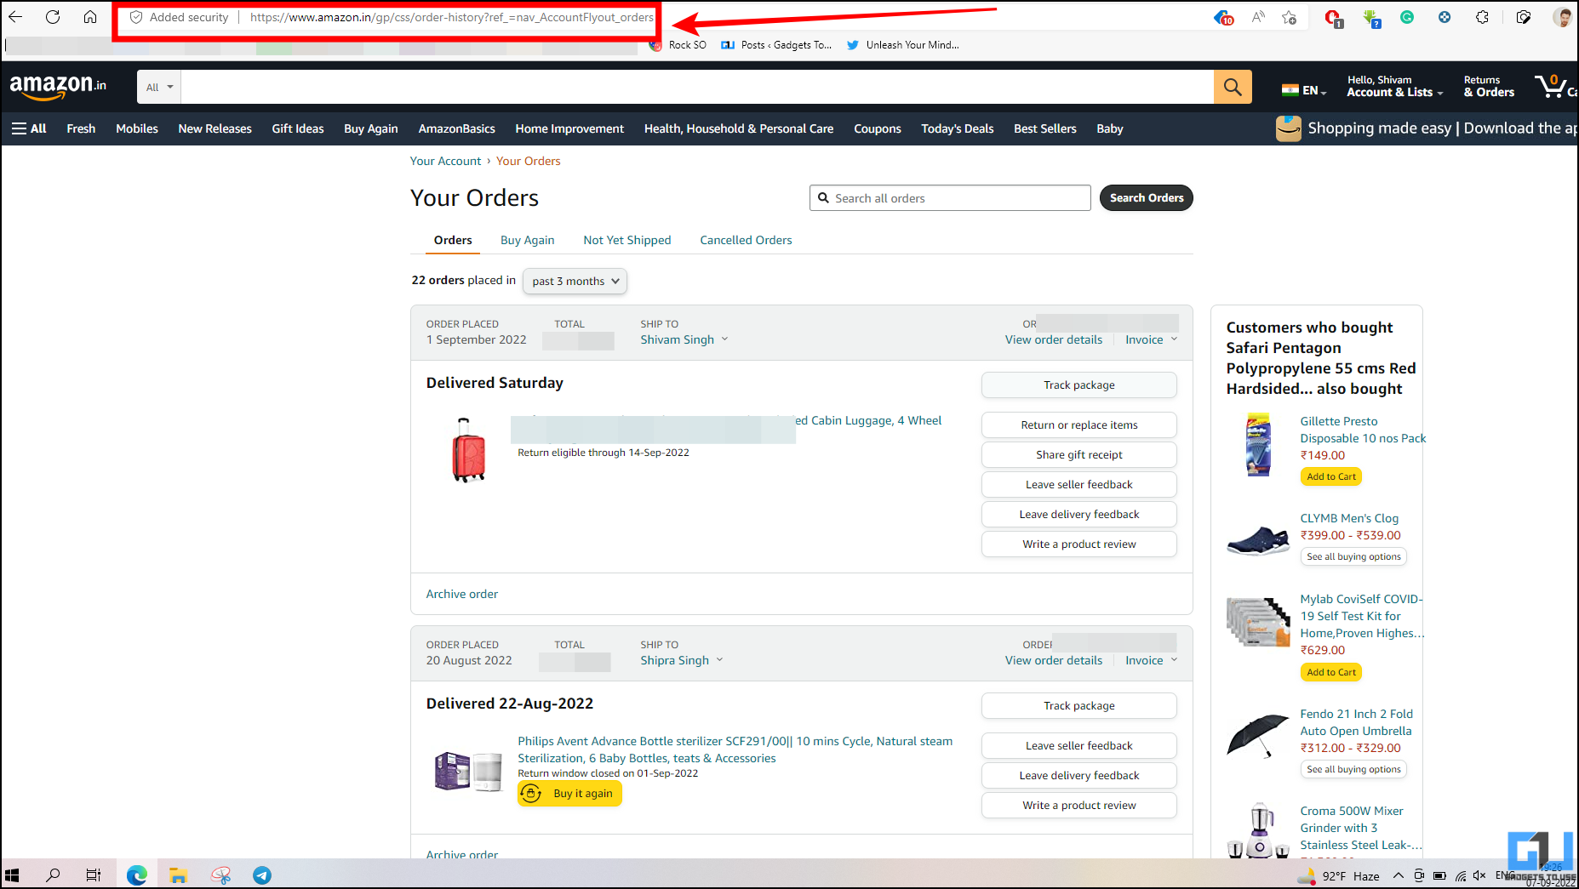Click the Fendo umbrella product image

click(1258, 735)
